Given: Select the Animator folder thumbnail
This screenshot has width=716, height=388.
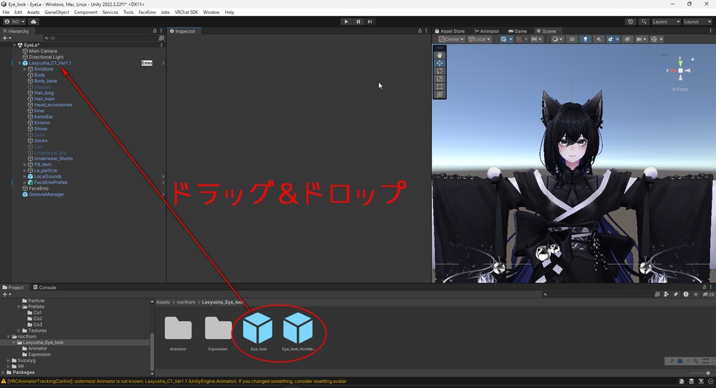Looking at the screenshot, I should pyautogui.click(x=178, y=333).
